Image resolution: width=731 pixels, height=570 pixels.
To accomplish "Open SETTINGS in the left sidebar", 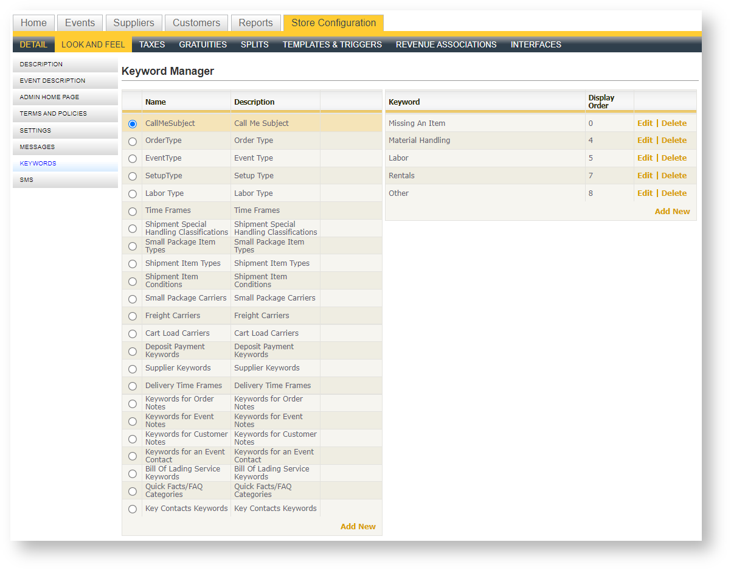I will (x=35, y=131).
